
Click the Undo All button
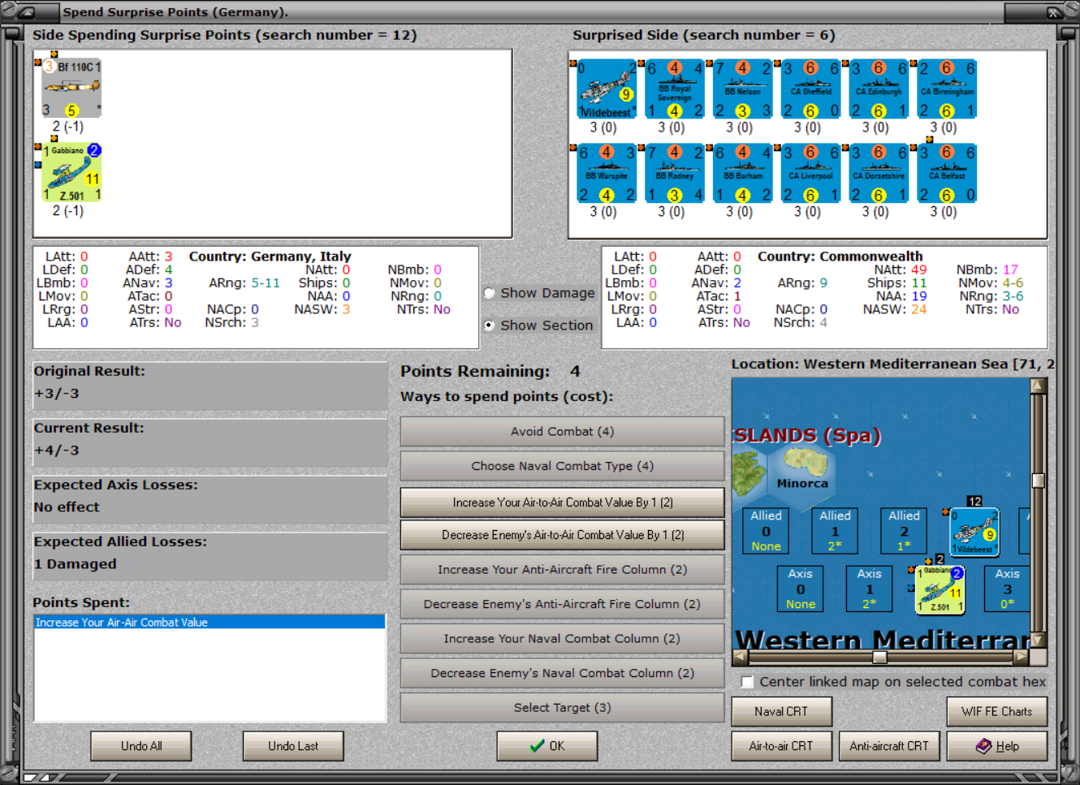(141, 746)
